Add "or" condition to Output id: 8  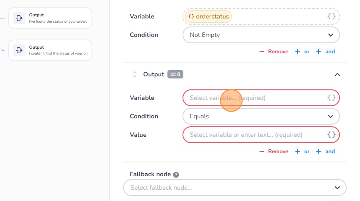pyautogui.click(x=302, y=151)
